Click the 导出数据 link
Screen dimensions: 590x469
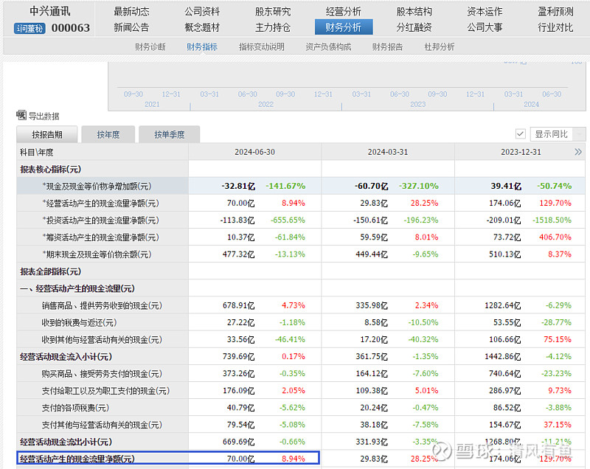pos(44,116)
